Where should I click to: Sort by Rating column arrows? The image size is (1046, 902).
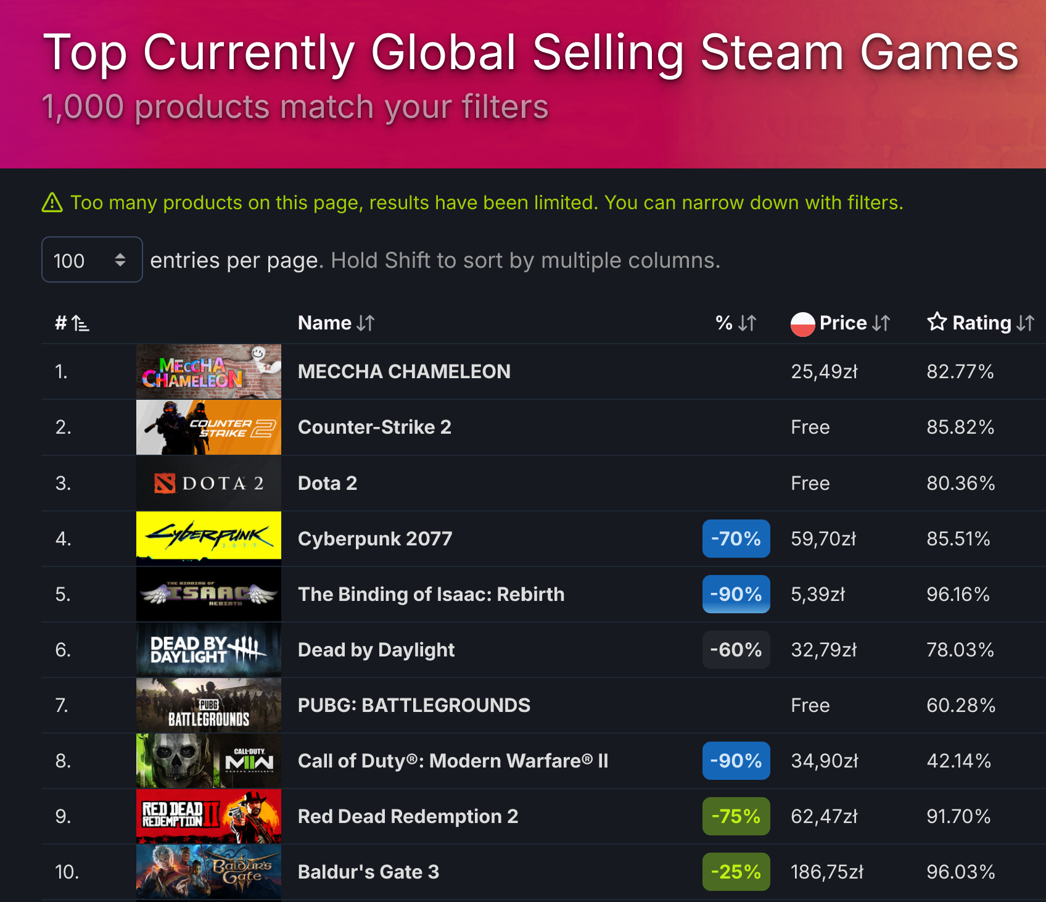click(1026, 323)
